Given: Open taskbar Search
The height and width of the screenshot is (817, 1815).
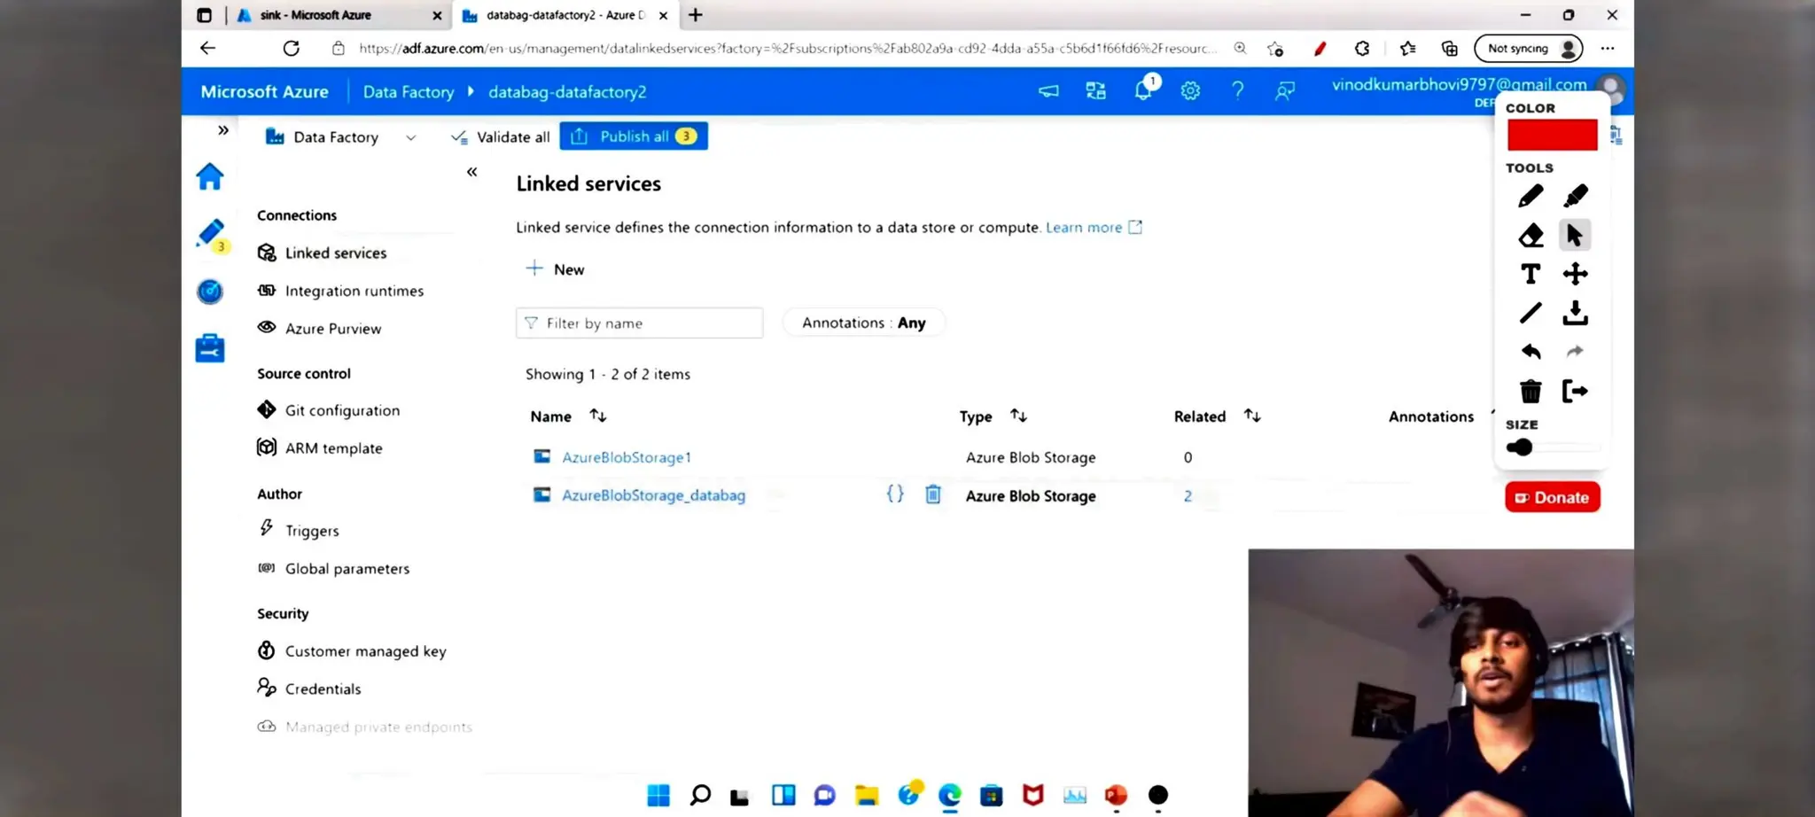Looking at the screenshot, I should coord(700,795).
